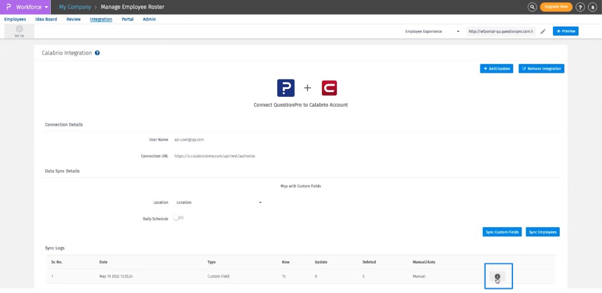The image size is (602, 293).
Task: Switch to the Employees tab
Action: (15, 19)
